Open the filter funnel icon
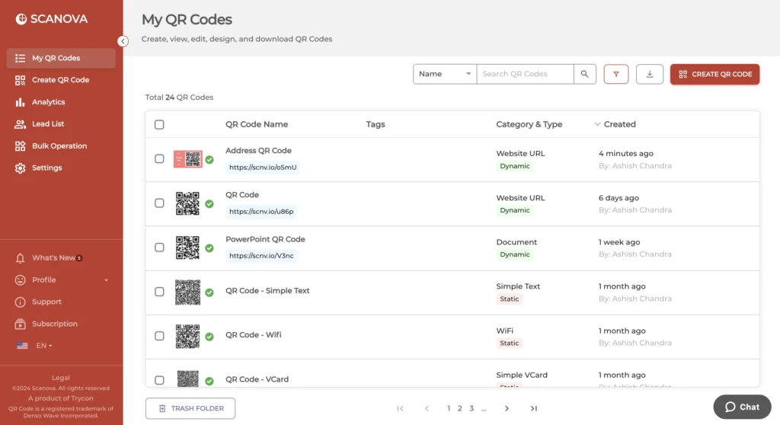This screenshot has width=780, height=425. click(615, 74)
